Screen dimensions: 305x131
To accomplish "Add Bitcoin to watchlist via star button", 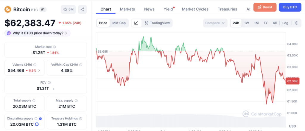I will point(68,9).
